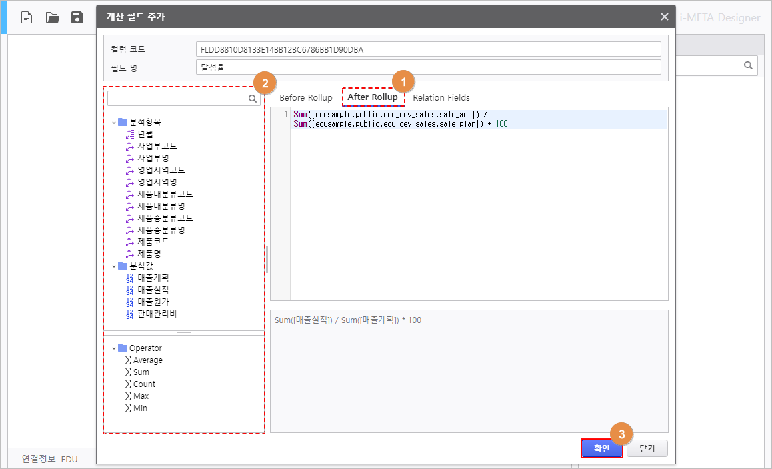The width and height of the screenshot is (772, 469).
Task: Click the search box above the field tree
Action: pos(183,99)
